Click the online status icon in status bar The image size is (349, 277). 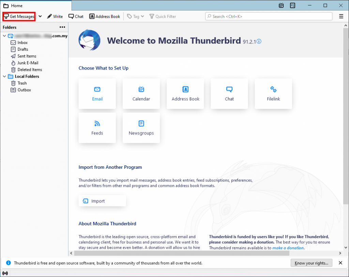coord(5,273)
